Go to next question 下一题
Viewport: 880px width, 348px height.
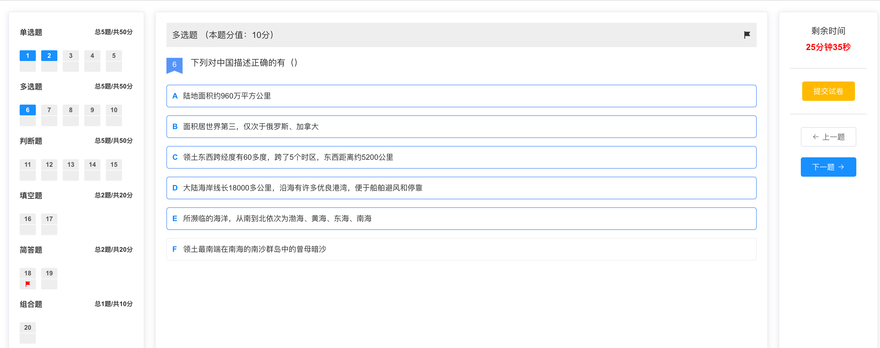tap(828, 167)
